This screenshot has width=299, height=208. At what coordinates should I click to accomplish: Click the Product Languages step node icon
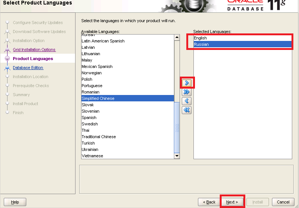(x=7, y=59)
